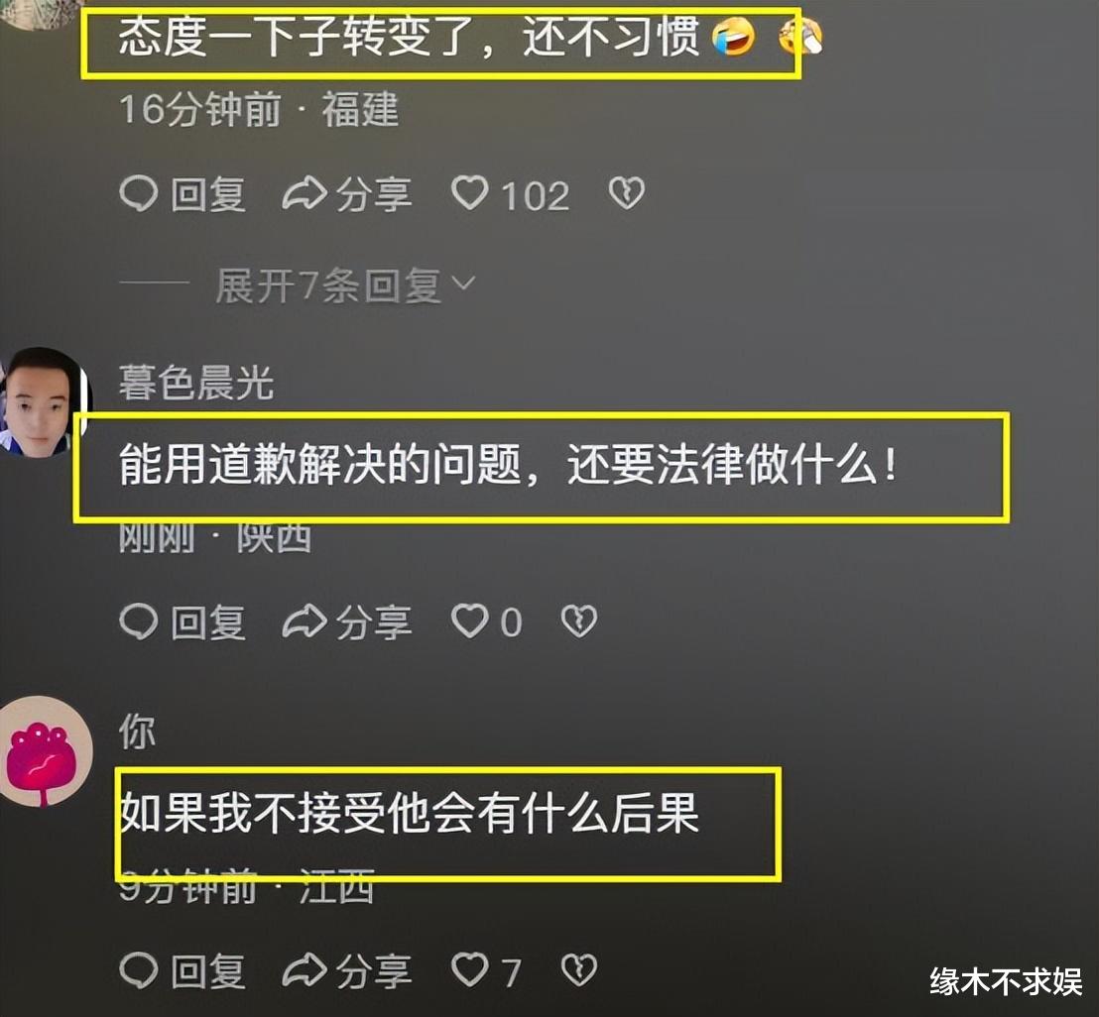1099x1017 pixels.
Task: Dislike the 暮色晨光 comment via broken heart
Action: click(579, 621)
